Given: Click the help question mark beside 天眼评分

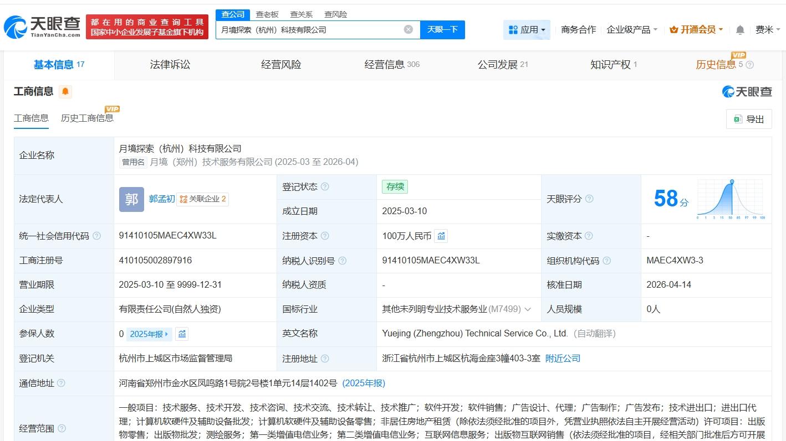Looking at the screenshot, I should point(591,199).
